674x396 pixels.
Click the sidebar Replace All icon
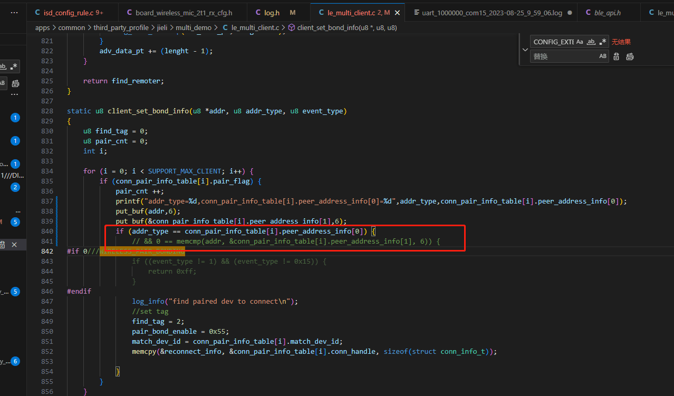pos(15,83)
